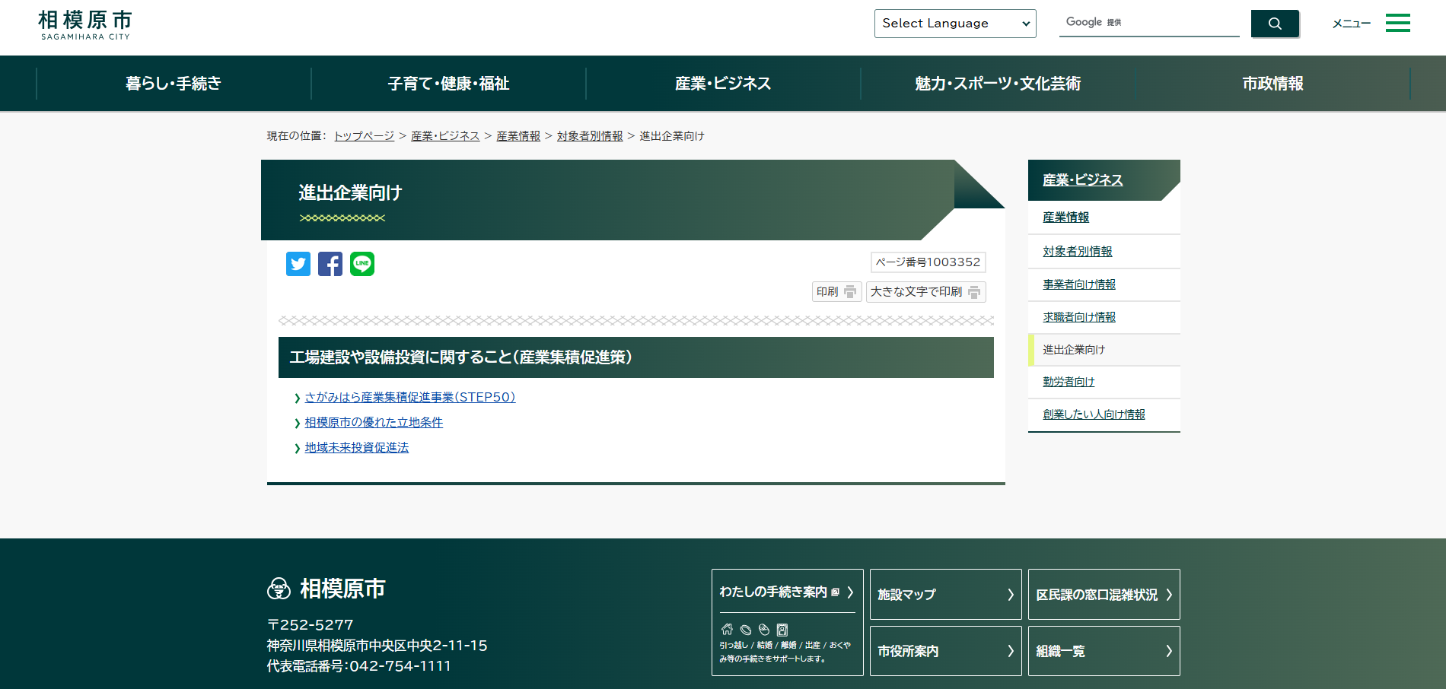Viewport: 1446px width, 689px height.
Task: Click sidebar header 産業・ビジネス
Action: [x=1082, y=180]
